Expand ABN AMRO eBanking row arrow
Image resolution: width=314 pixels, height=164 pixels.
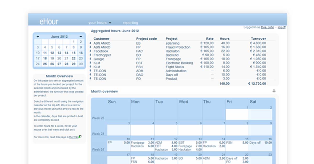(90, 43)
